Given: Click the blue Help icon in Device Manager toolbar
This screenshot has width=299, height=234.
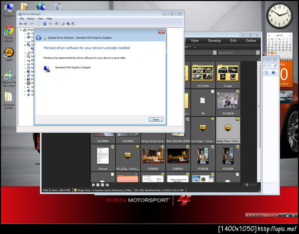Looking at the screenshot, I should tap(45, 24).
